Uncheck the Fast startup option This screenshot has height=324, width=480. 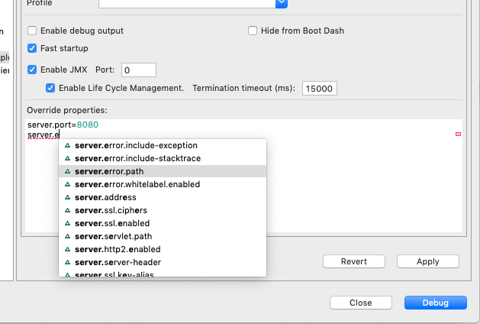(32, 48)
